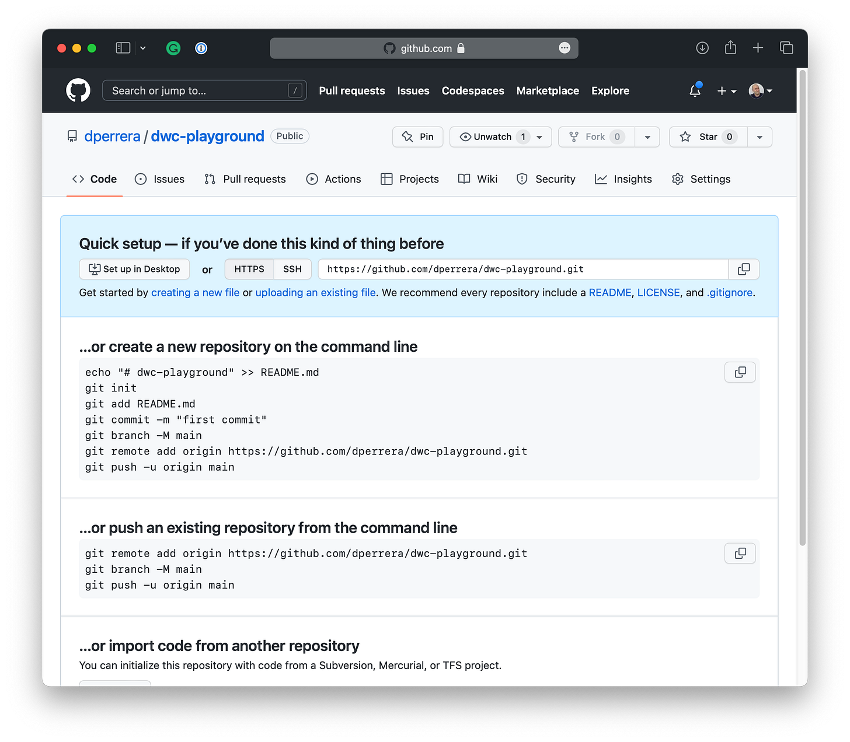Select the HTTPS clone option
Viewport: 850px width, 742px height.
click(249, 269)
